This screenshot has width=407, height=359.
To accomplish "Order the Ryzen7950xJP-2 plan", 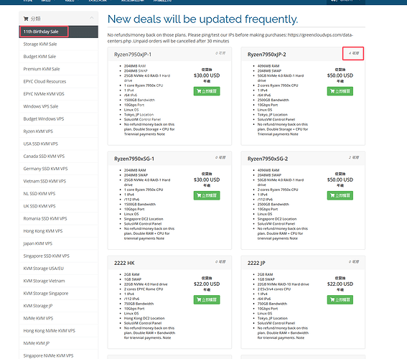I will click(x=340, y=91).
